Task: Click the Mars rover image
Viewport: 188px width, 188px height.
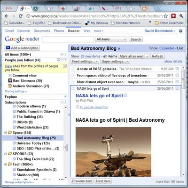Action: click(113, 152)
